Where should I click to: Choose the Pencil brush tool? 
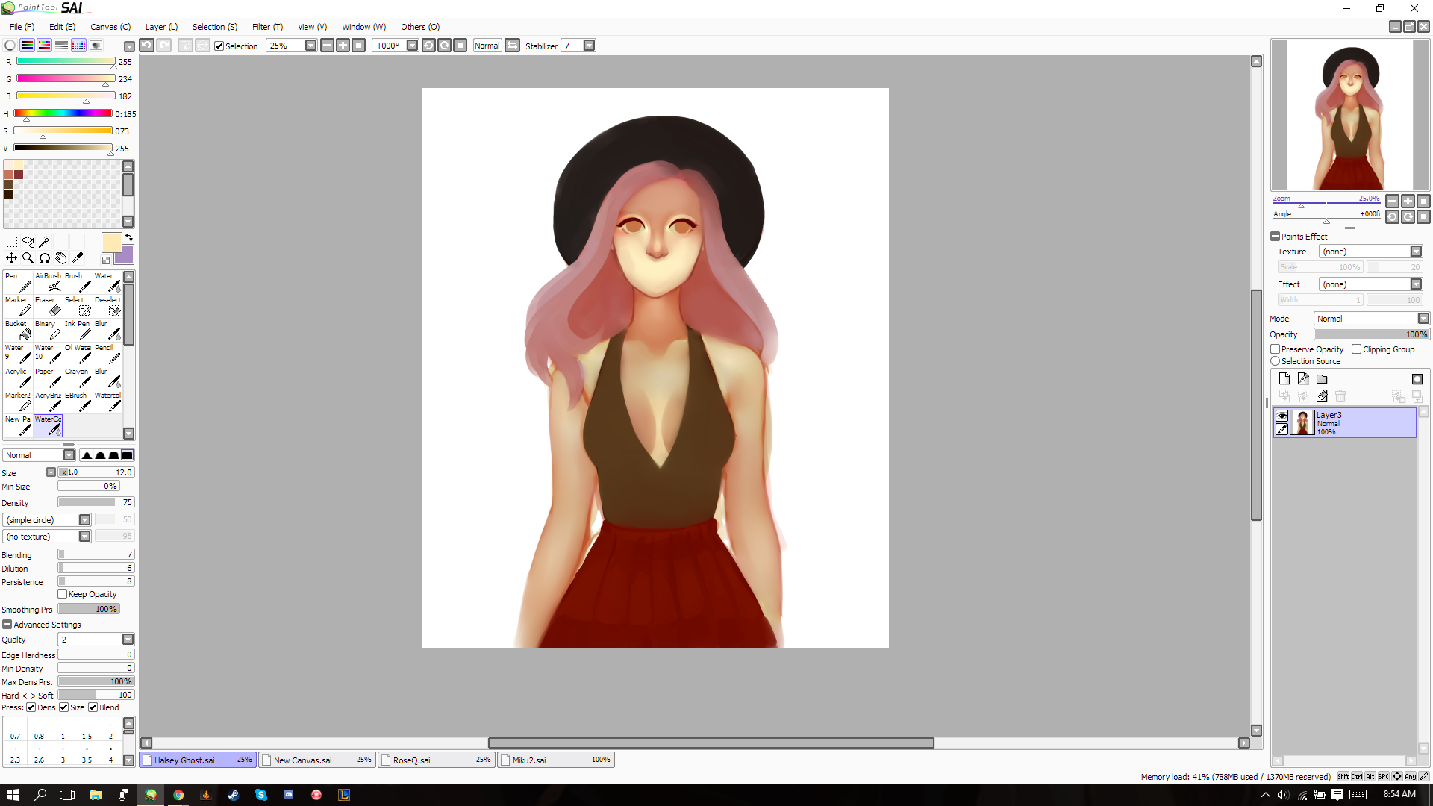coord(107,354)
